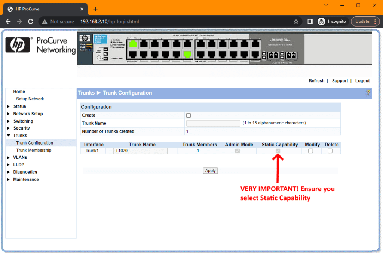Close the HP ProCurve tab
This screenshot has width=383, height=254.
(82, 9)
